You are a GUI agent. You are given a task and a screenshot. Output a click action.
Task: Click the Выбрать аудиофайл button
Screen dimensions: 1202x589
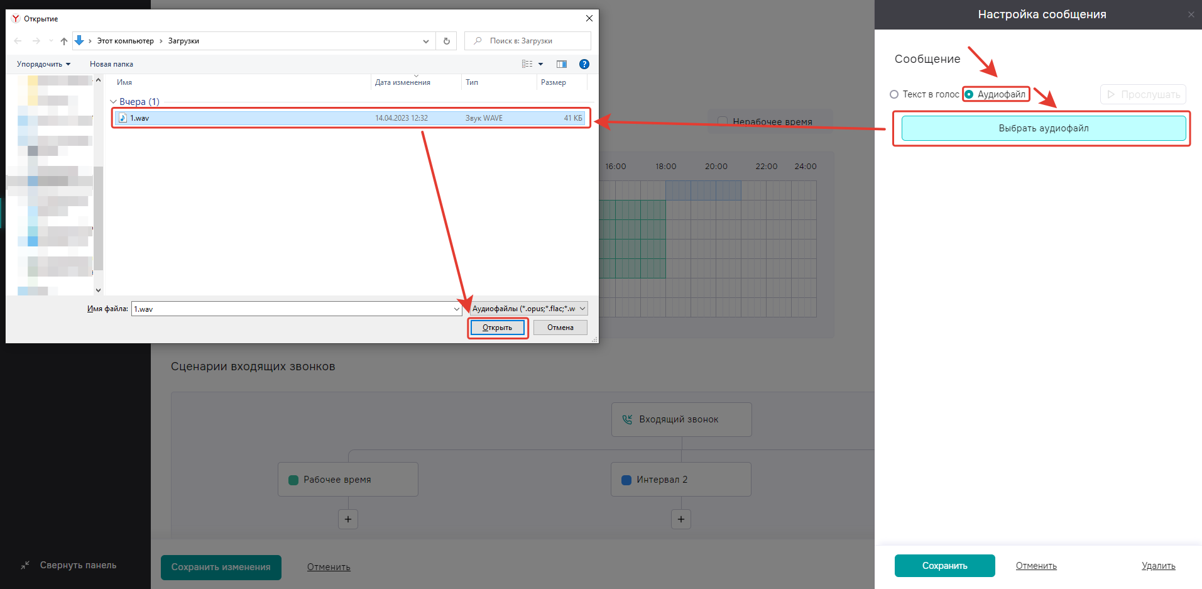click(1043, 128)
